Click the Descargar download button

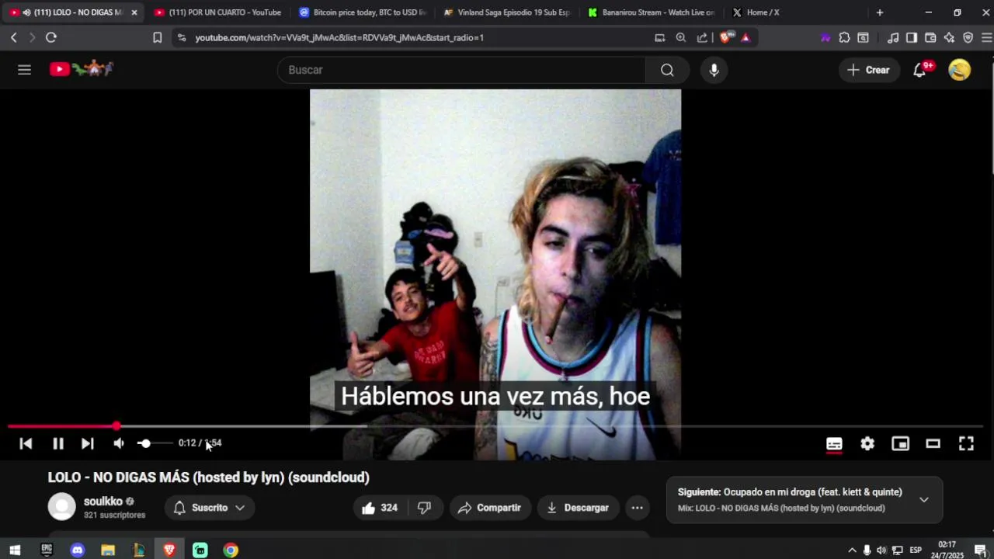pyautogui.click(x=578, y=508)
